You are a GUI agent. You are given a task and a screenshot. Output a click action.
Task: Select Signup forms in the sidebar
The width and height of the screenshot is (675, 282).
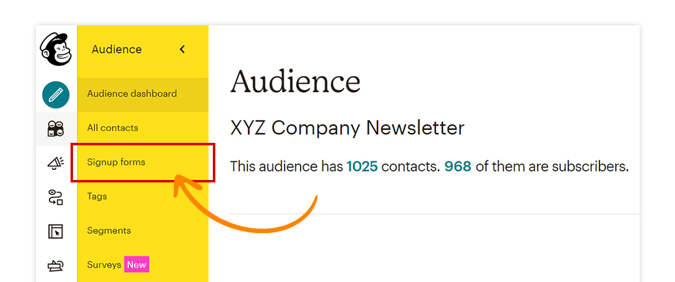pos(116,162)
